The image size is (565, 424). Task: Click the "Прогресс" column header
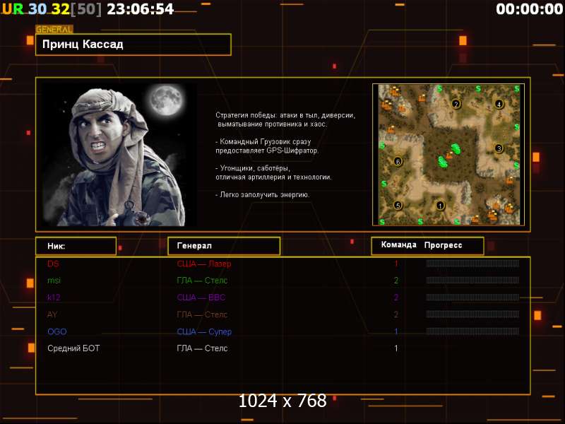click(444, 245)
